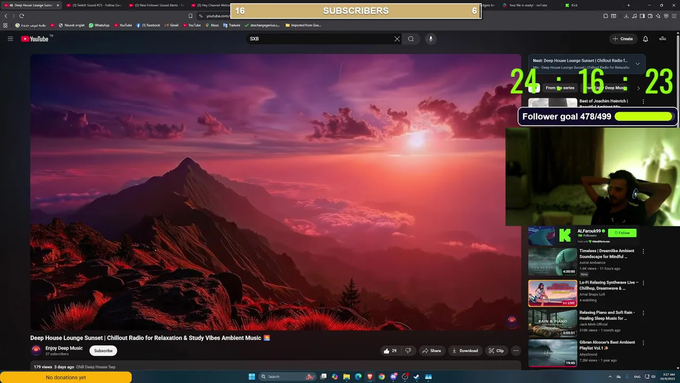Run search with magnifier button
Image resolution: width=680 pixels, height=383 pixels.
[x=411, y=39]
